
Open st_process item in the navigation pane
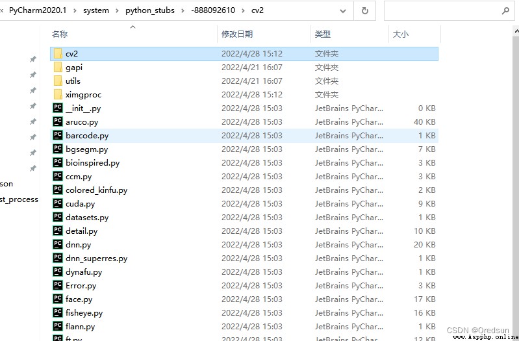coord(19,199)
